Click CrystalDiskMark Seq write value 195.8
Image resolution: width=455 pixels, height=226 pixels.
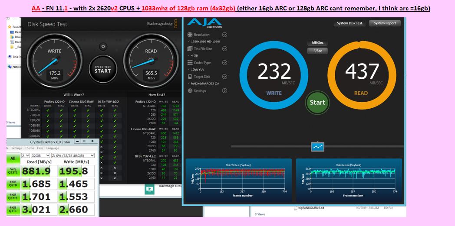[76, 171]
